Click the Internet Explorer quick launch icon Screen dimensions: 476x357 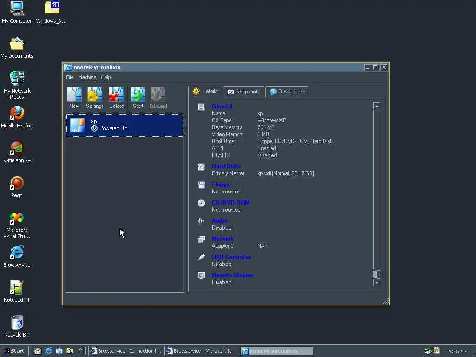coord(48,351)
